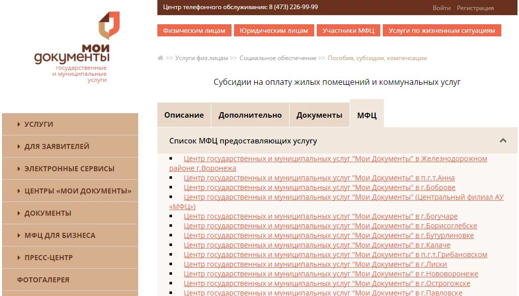Open Пособия, субсидии, компенсации breadcrumb
The height and width of the screenshot is (296, 519).
coord(377,58)
